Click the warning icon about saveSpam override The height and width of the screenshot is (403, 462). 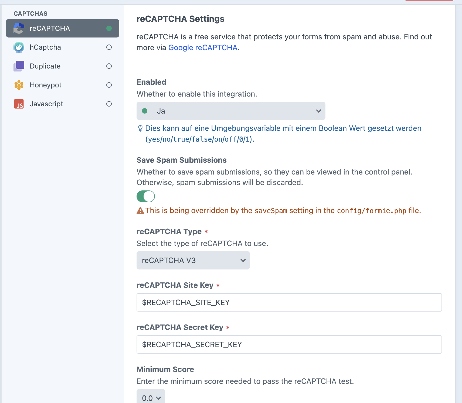click(x=140, y=210)
